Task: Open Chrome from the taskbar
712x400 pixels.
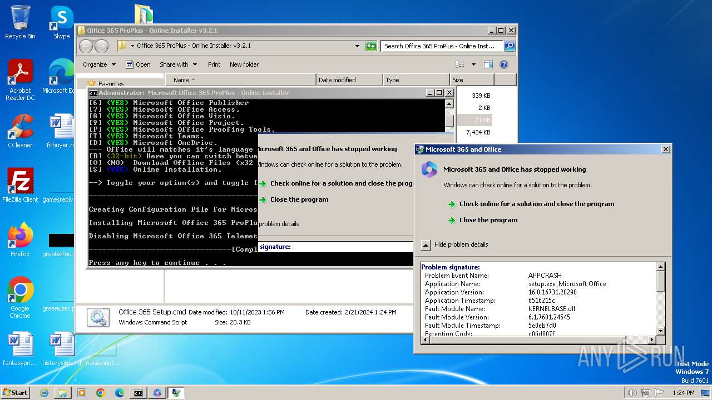Action: click(x=100, y=393)
